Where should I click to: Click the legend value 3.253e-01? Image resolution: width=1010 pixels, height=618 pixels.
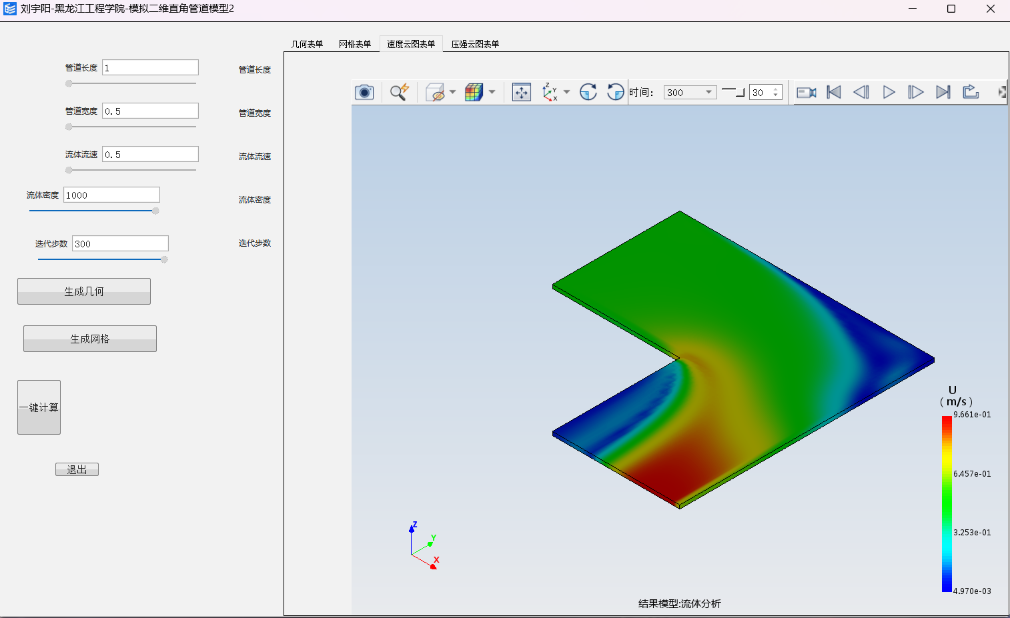[x=972, y=533]
